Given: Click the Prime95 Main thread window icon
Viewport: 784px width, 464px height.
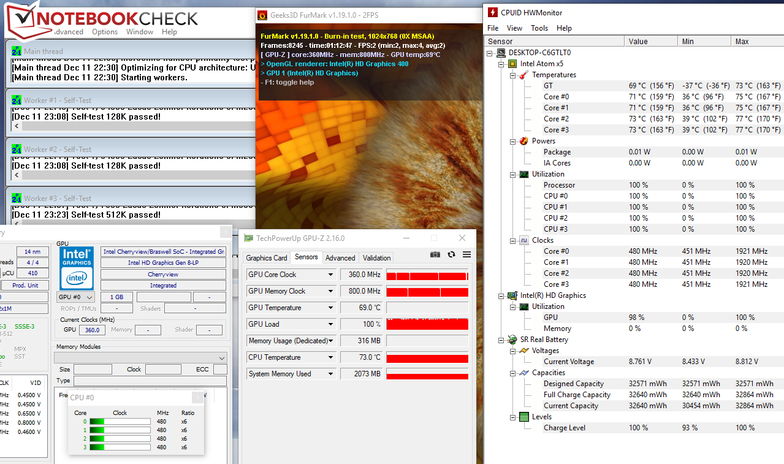Looking at the screenshot, I should click(x=17, y=51).
